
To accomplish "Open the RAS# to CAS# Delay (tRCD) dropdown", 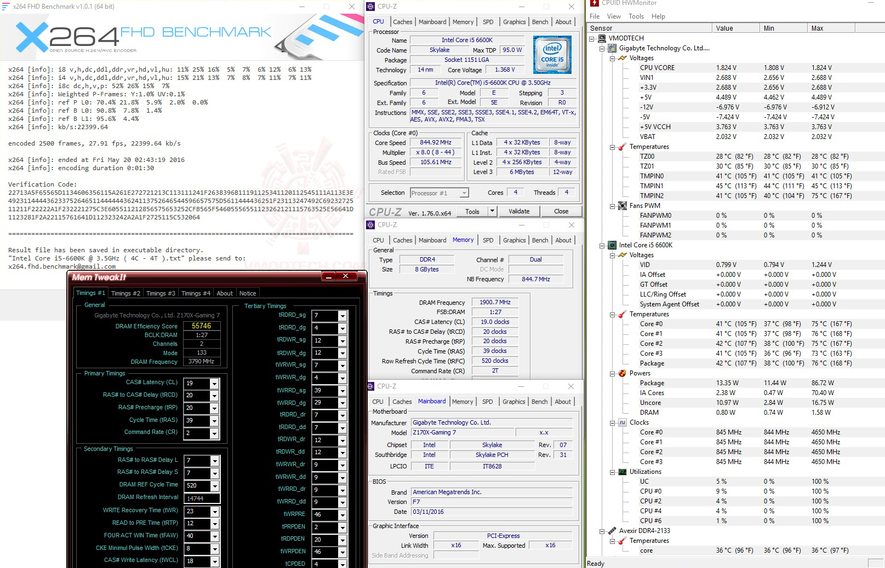I will tap(214, 396).
